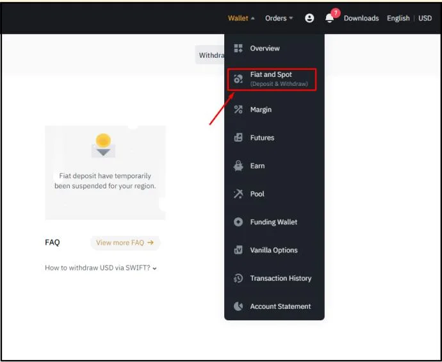Click the '(Deposit & Withdraw)' subtitle text

point(279,84)
